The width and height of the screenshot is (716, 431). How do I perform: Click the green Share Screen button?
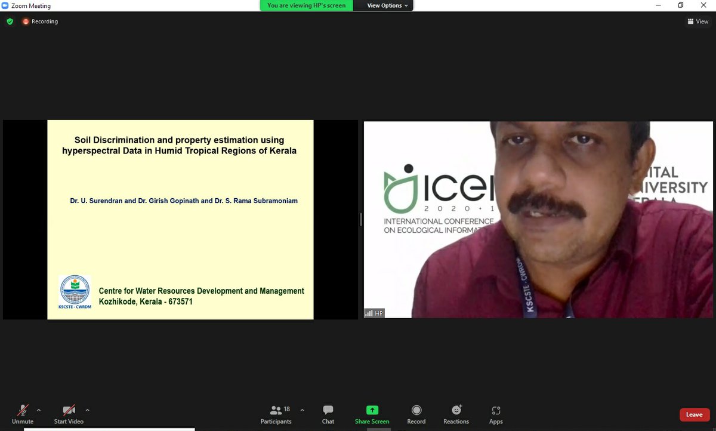click(372, 415)
